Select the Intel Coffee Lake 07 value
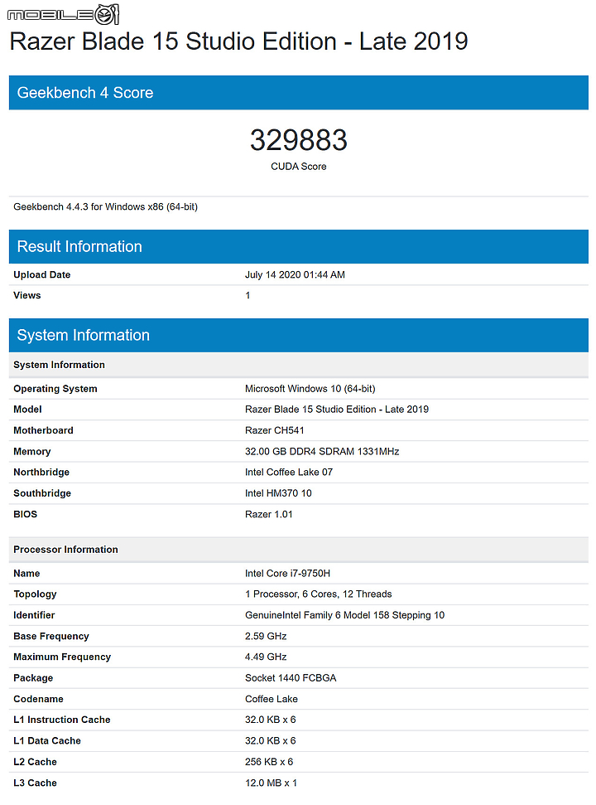 click(x=289, y=473)
